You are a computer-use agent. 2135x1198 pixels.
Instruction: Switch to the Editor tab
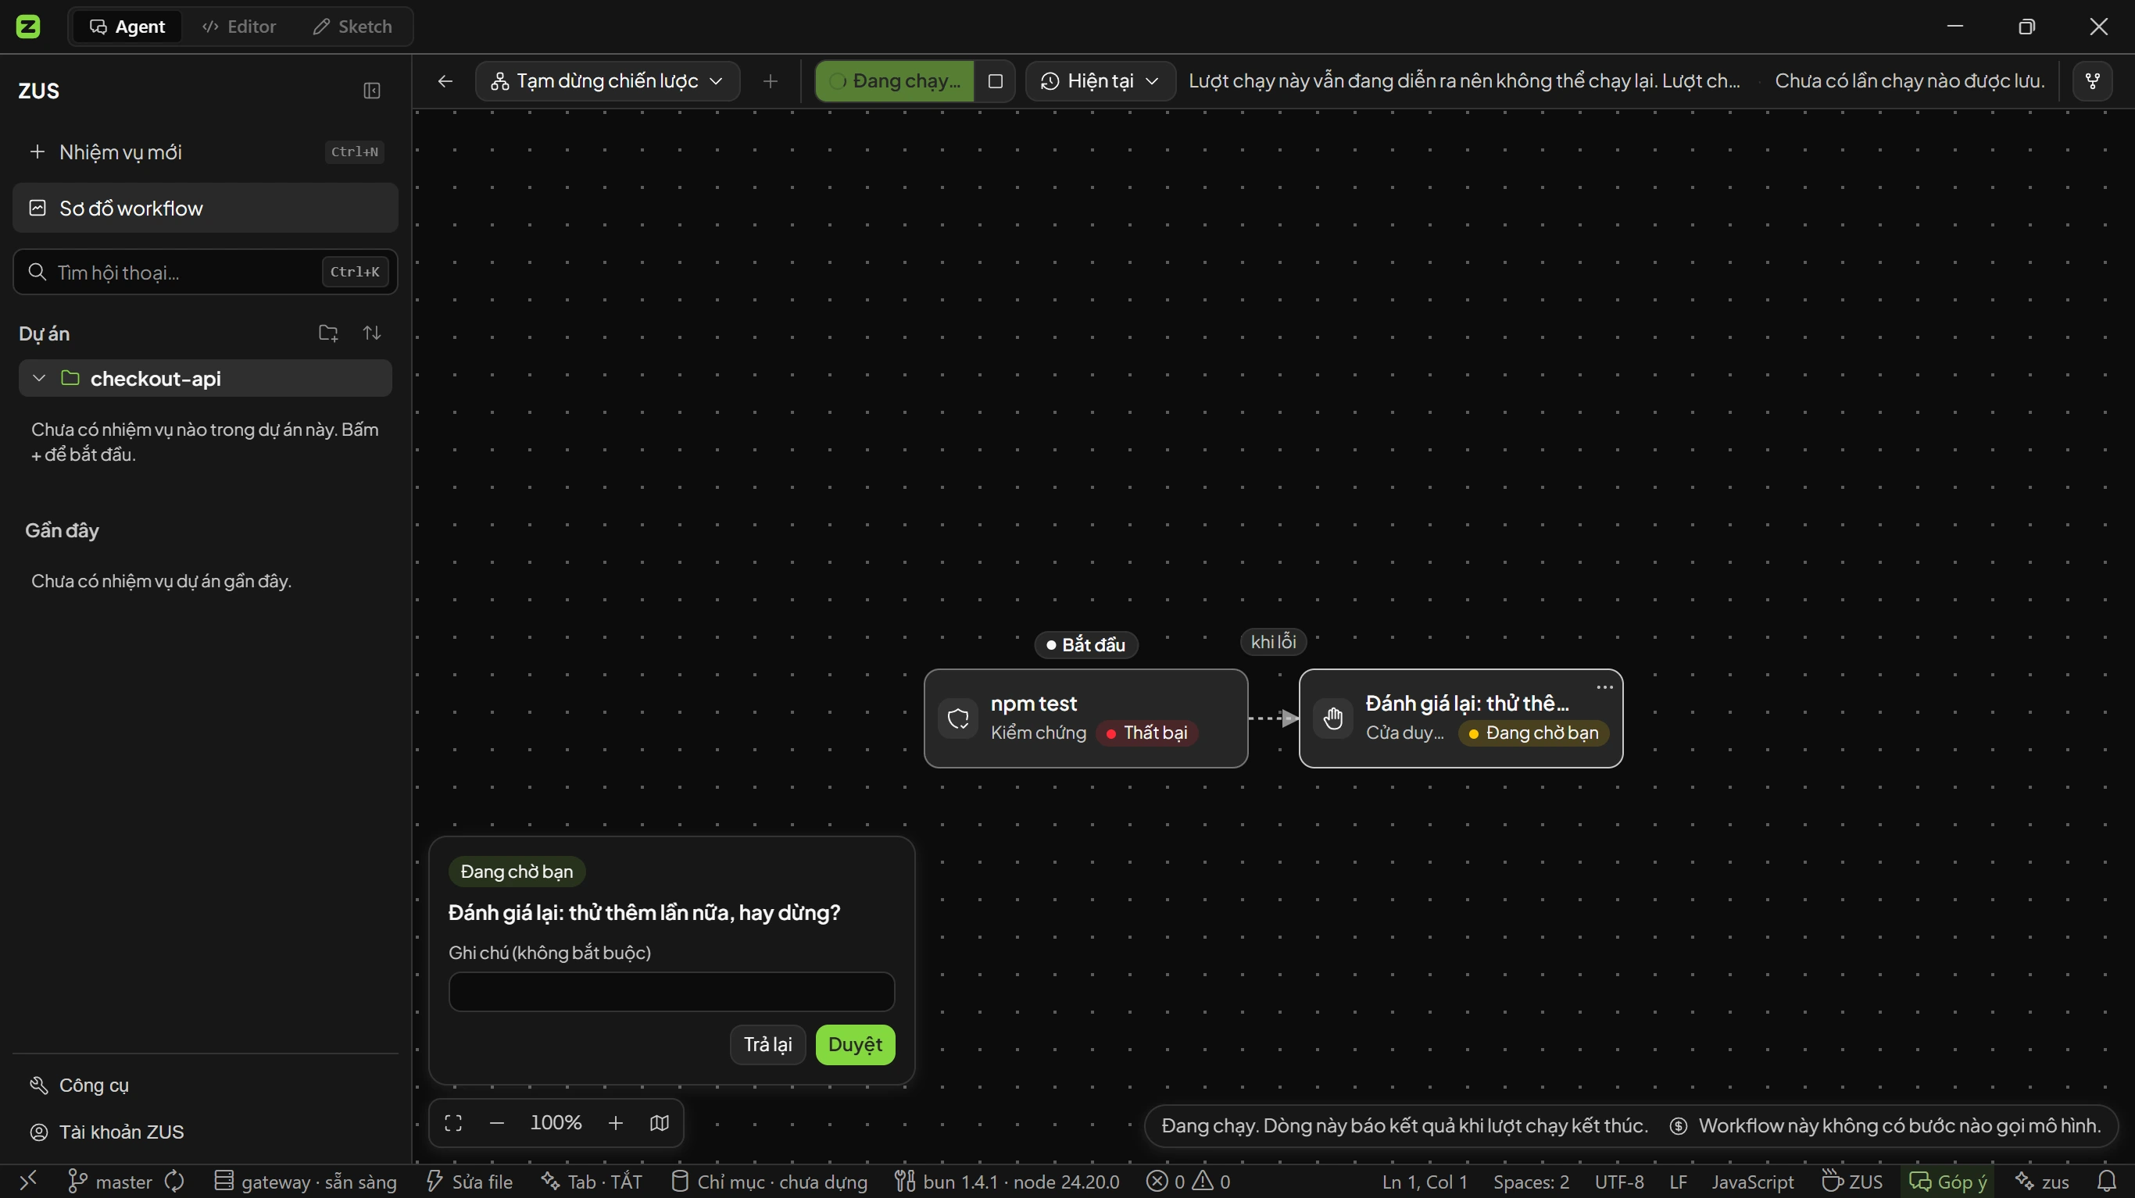(238, 27)
